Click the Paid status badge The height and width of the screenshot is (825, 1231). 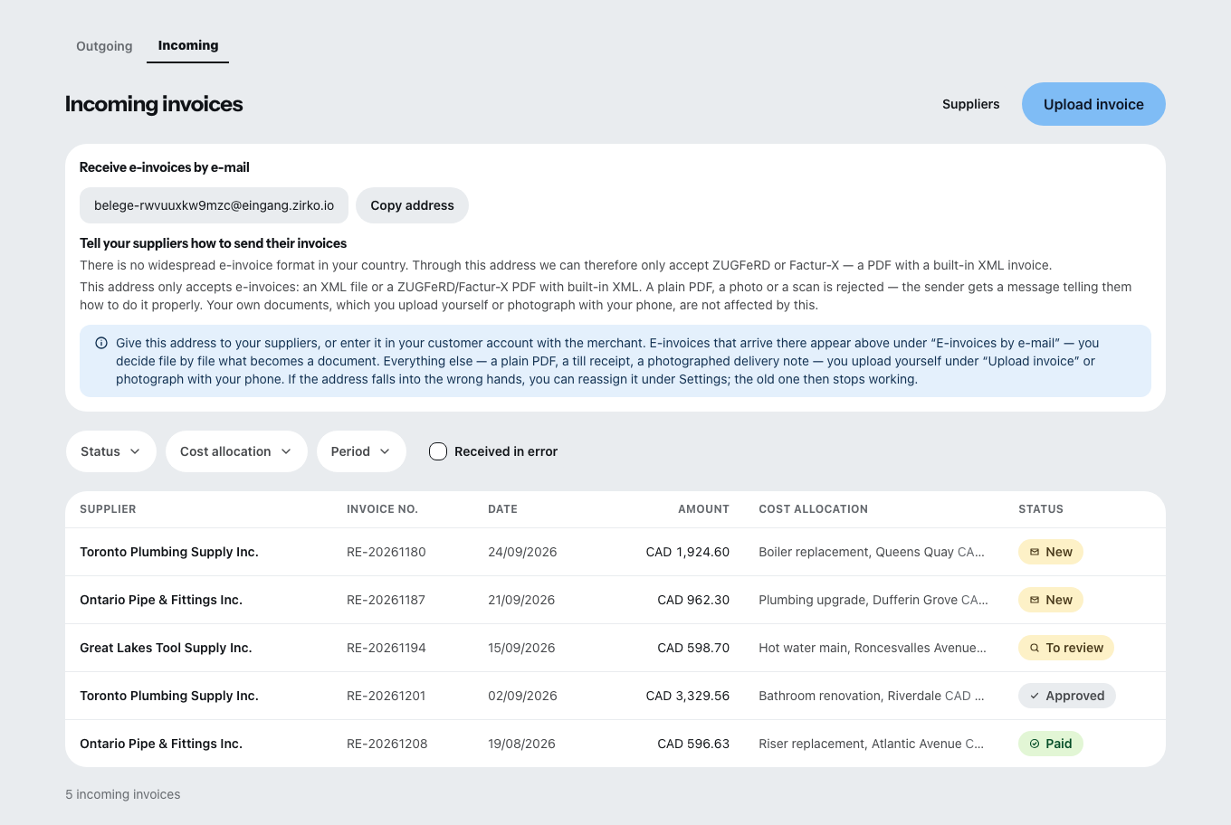[x=1051, y=744]
